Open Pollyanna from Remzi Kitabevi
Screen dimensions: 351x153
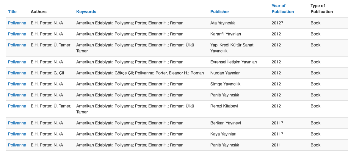click(17, 106)
